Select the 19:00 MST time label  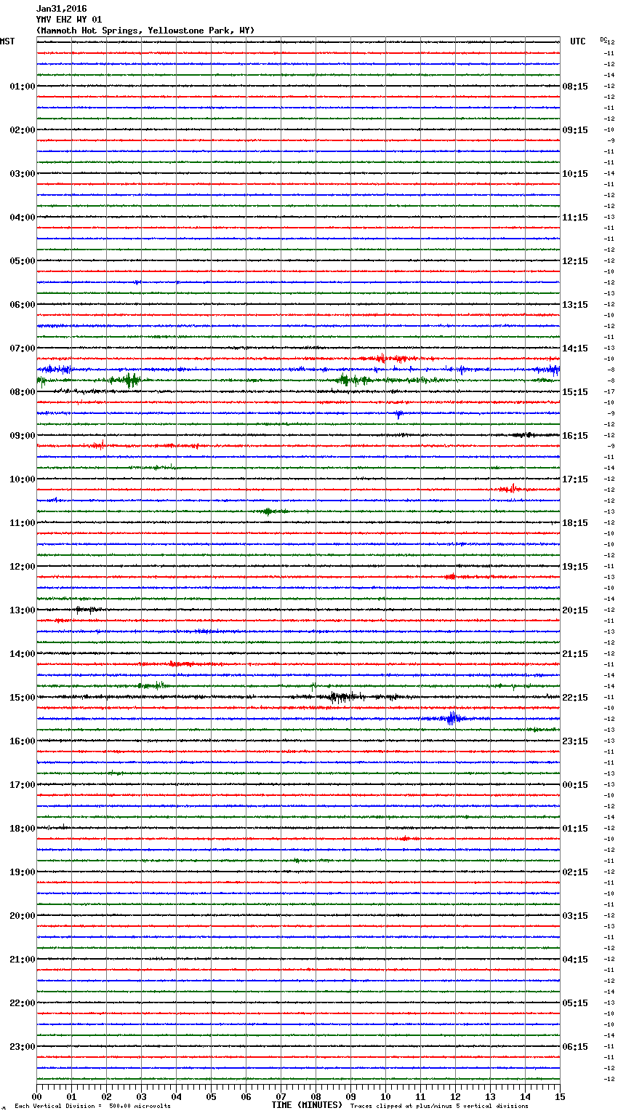(x=22, y=872)
